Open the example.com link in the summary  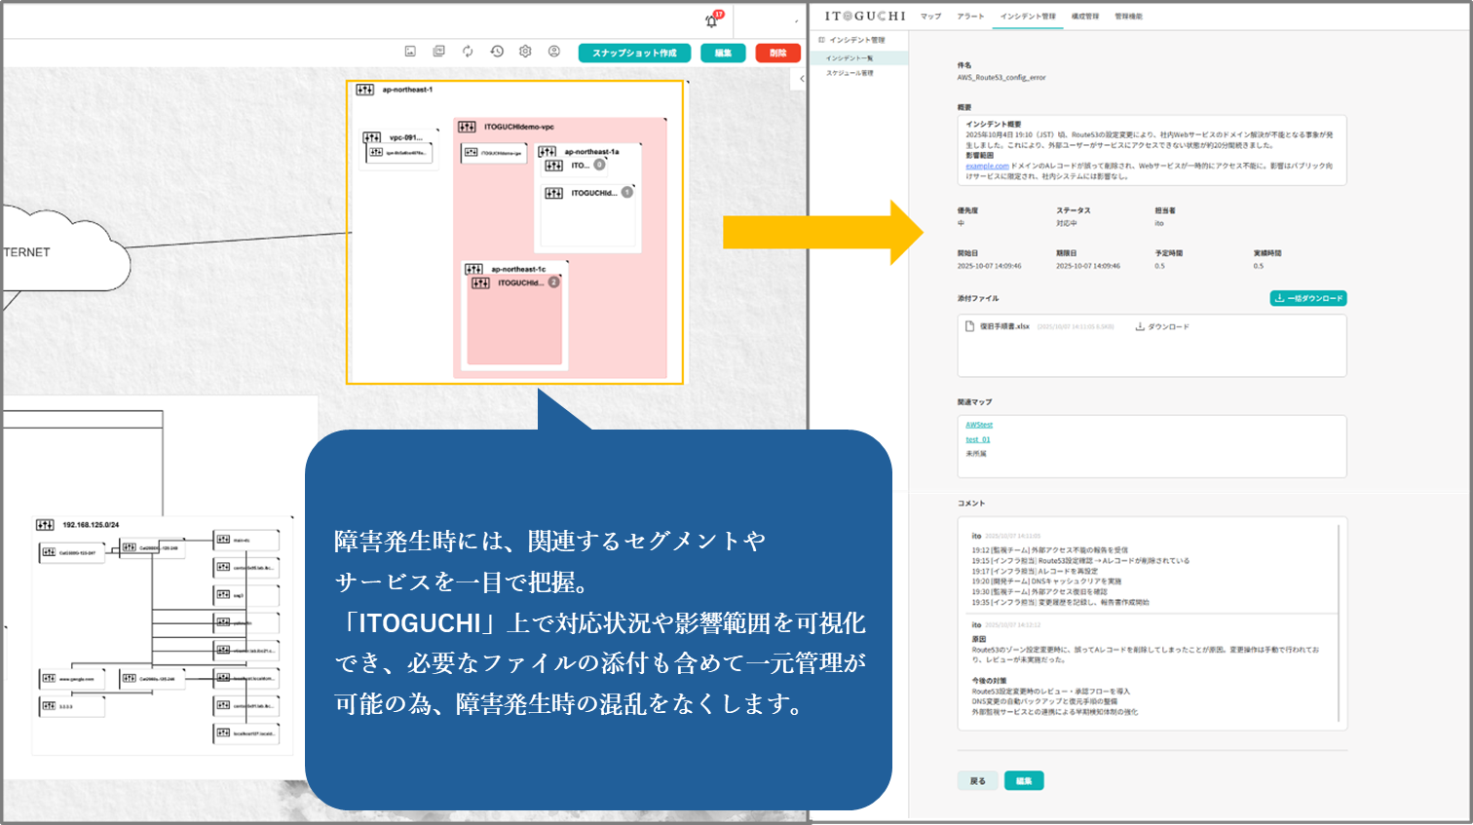coord(987,167)
